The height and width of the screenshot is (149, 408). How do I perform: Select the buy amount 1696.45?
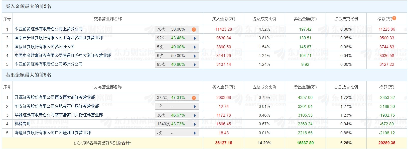224,124
